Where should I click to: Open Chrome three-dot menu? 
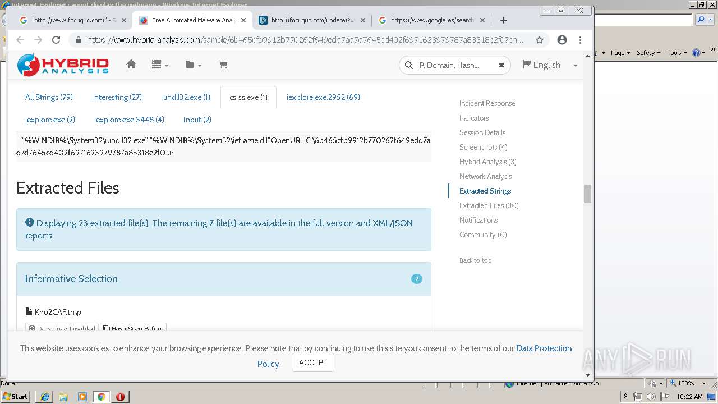pyautogui.click(x=580, y=40)
